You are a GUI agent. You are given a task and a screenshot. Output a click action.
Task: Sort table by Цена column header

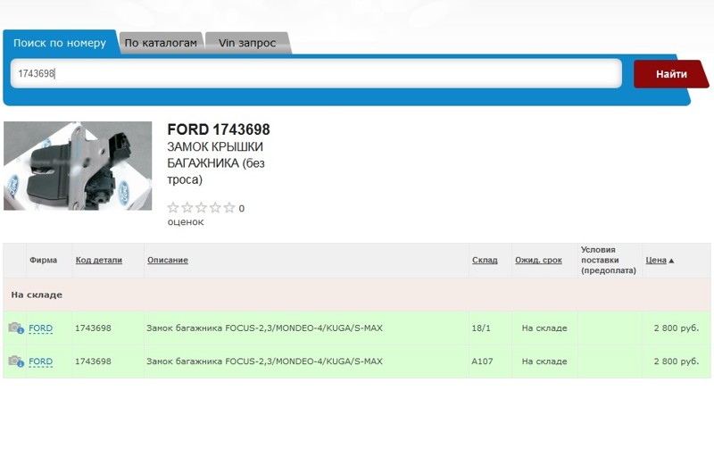pos(656,260)
